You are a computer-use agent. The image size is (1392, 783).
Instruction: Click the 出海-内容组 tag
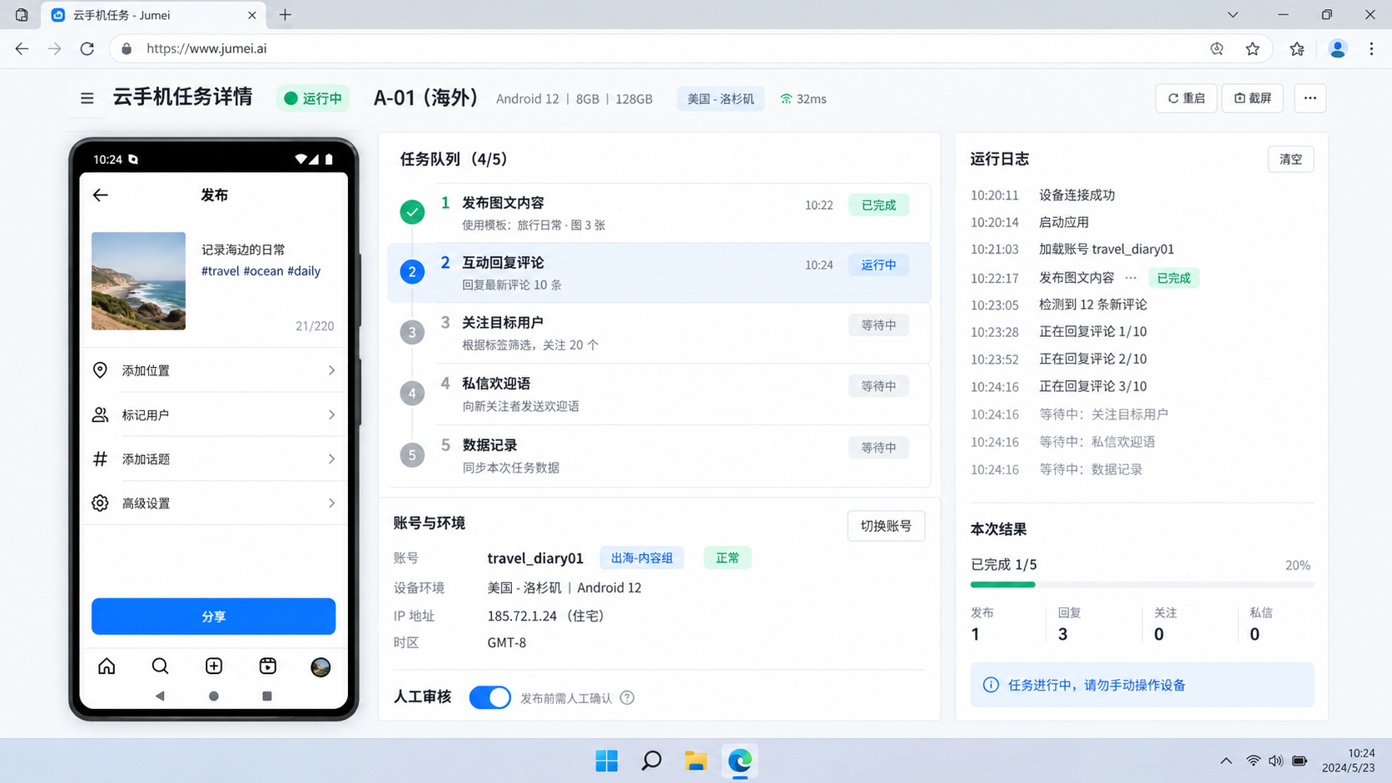tap(642, 558)
